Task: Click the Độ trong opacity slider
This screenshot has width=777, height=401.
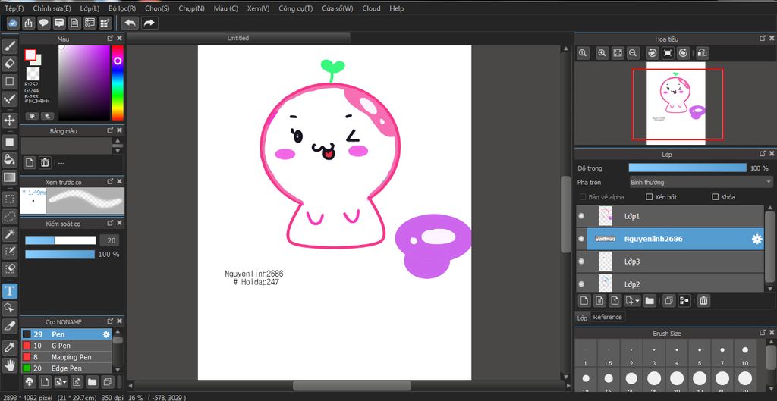Action: click(x=687, y=168)
